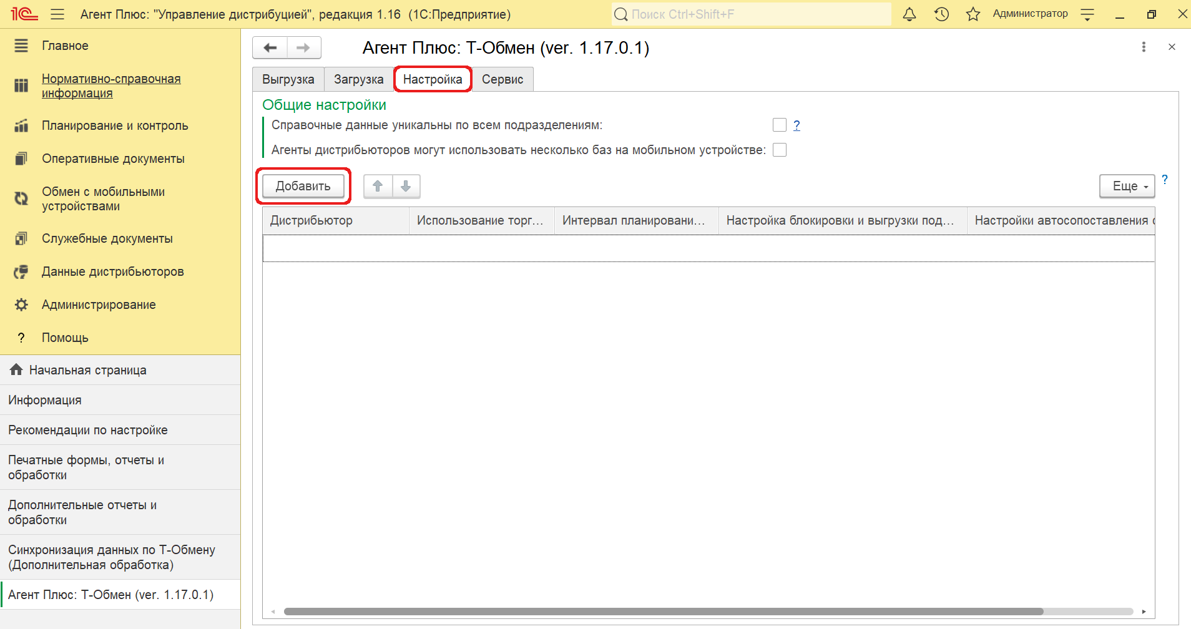Screen dimensions: 1191x629
Task: Click the forward arrow navigation button
Action: (304, 47)
